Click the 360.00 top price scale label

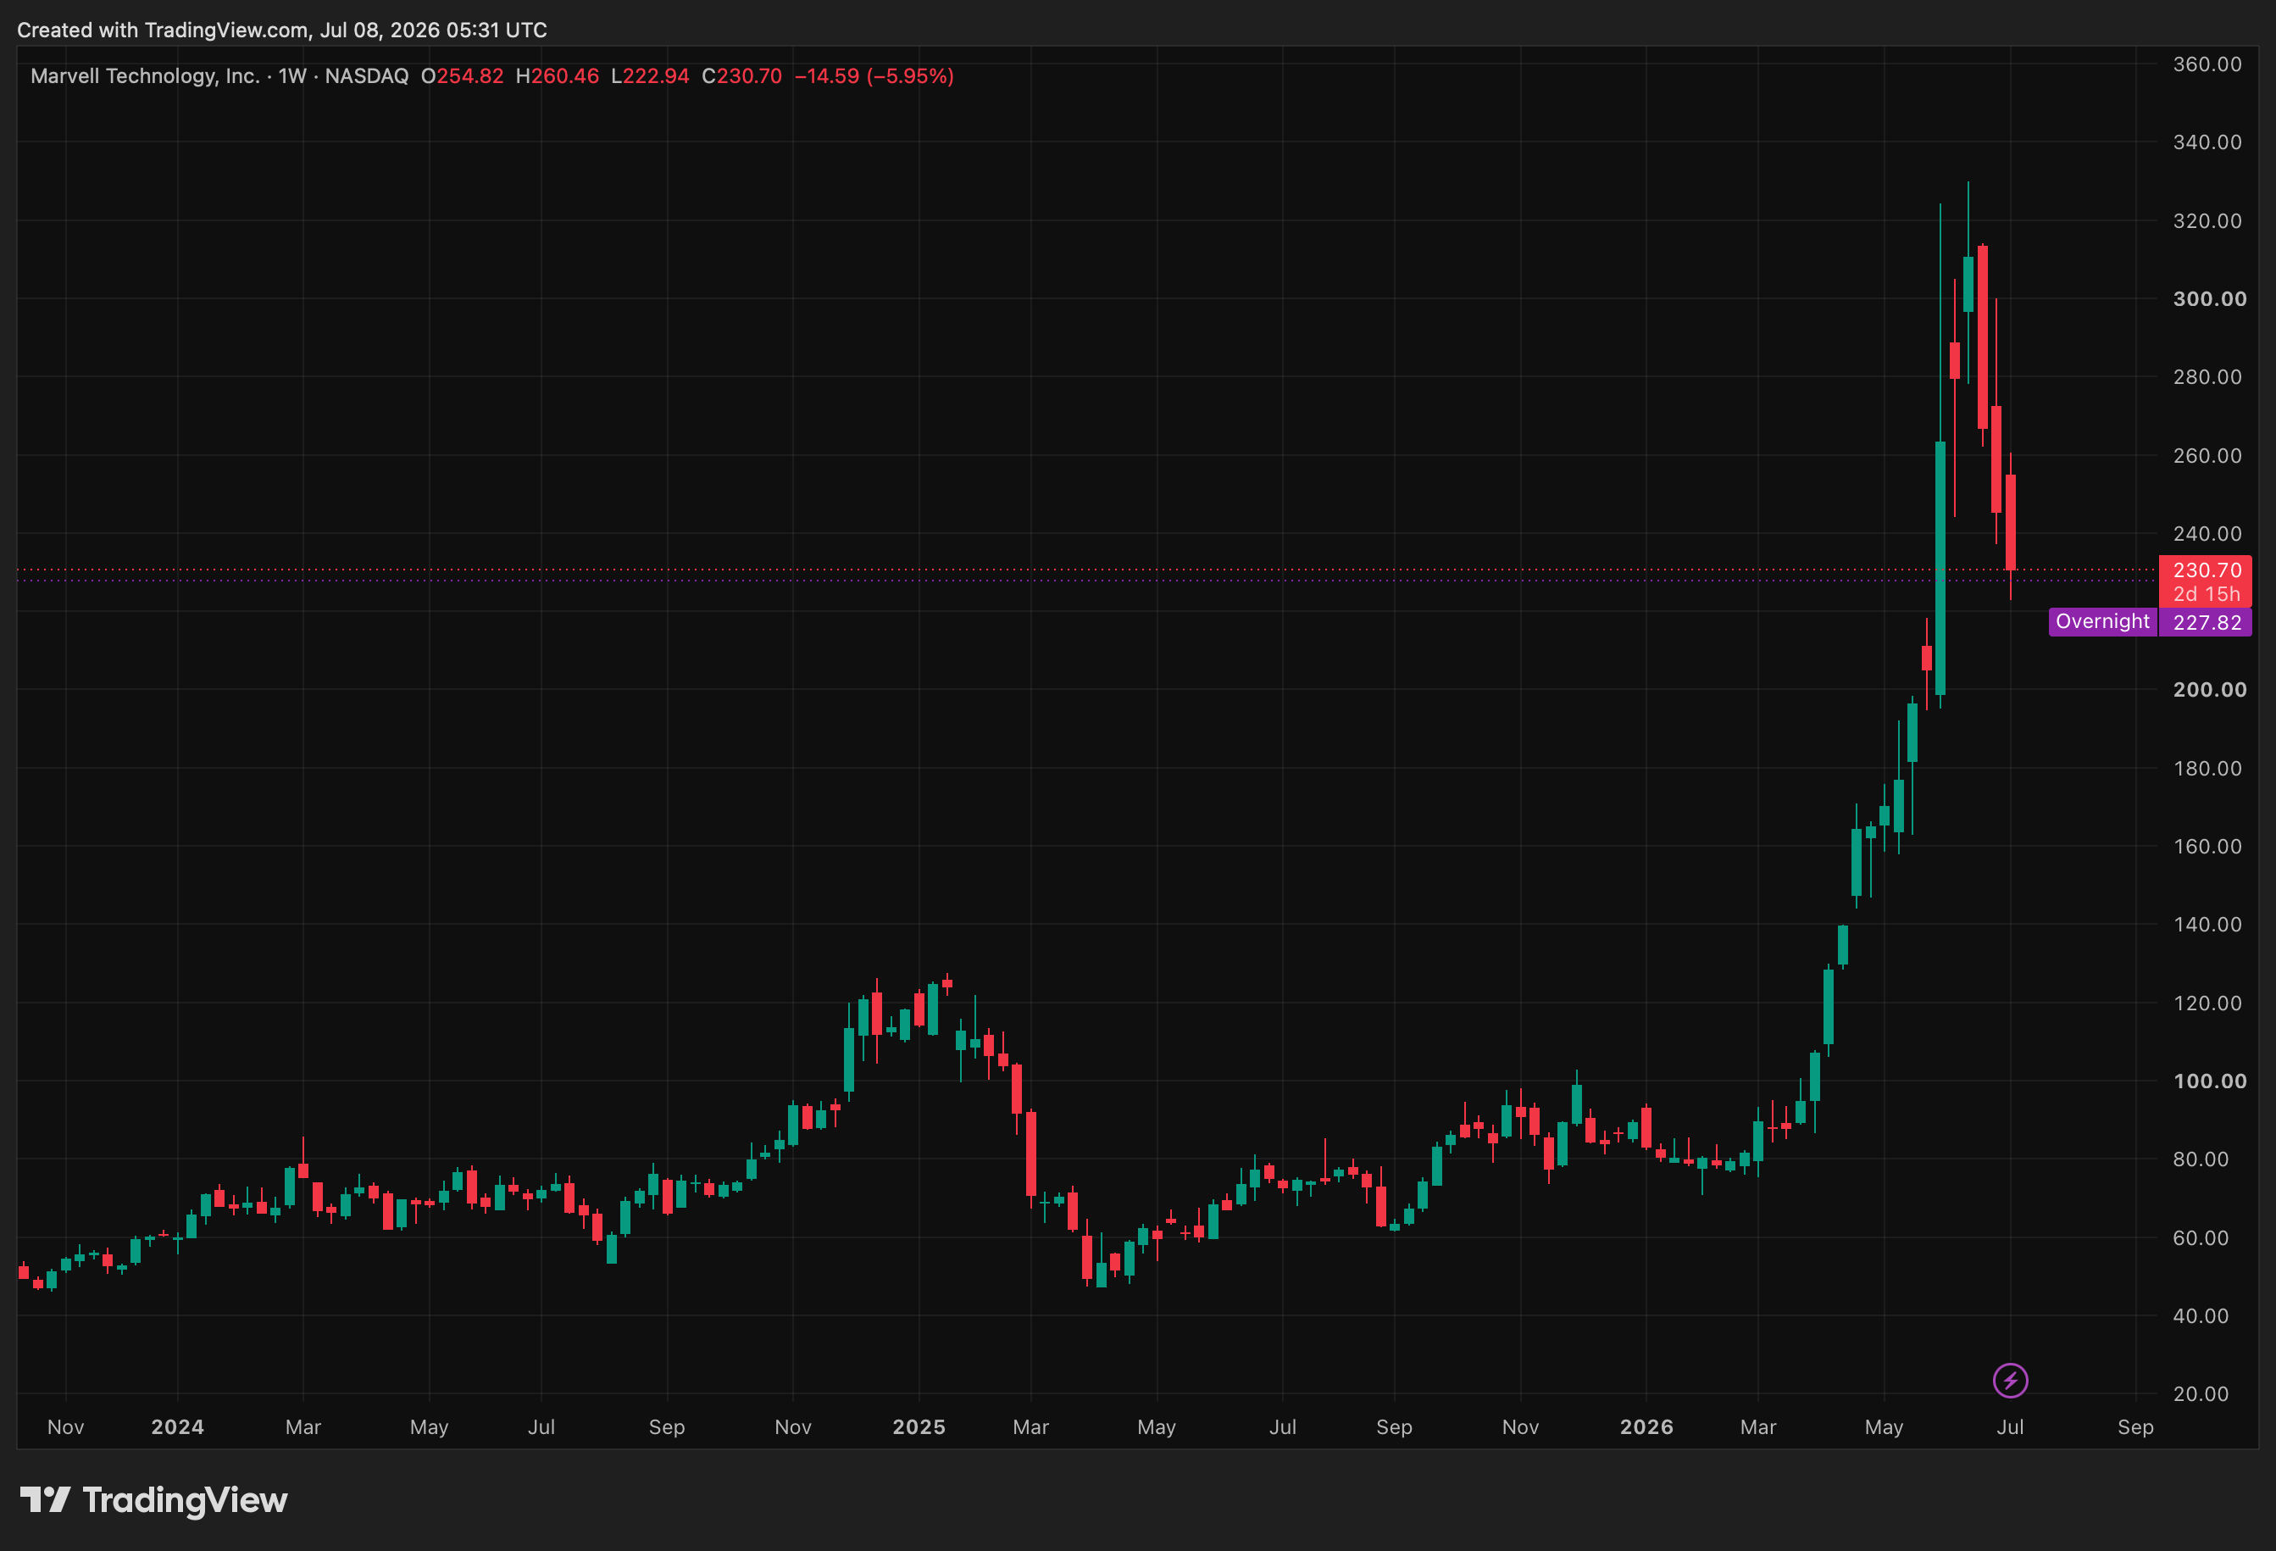click(2207, 64)
